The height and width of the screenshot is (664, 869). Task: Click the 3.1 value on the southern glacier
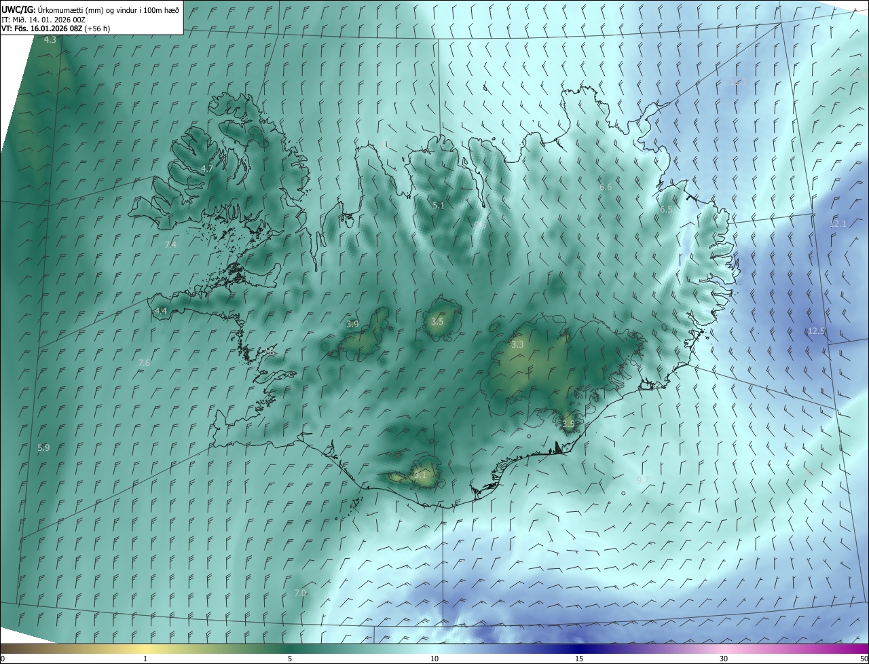pos(420,475)
